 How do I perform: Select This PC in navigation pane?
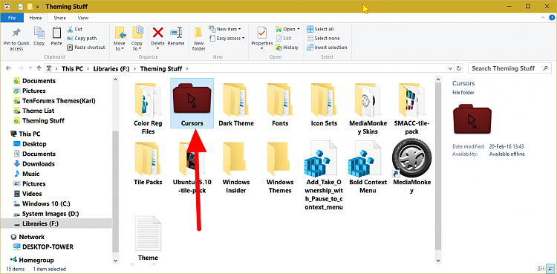[30, 134]
